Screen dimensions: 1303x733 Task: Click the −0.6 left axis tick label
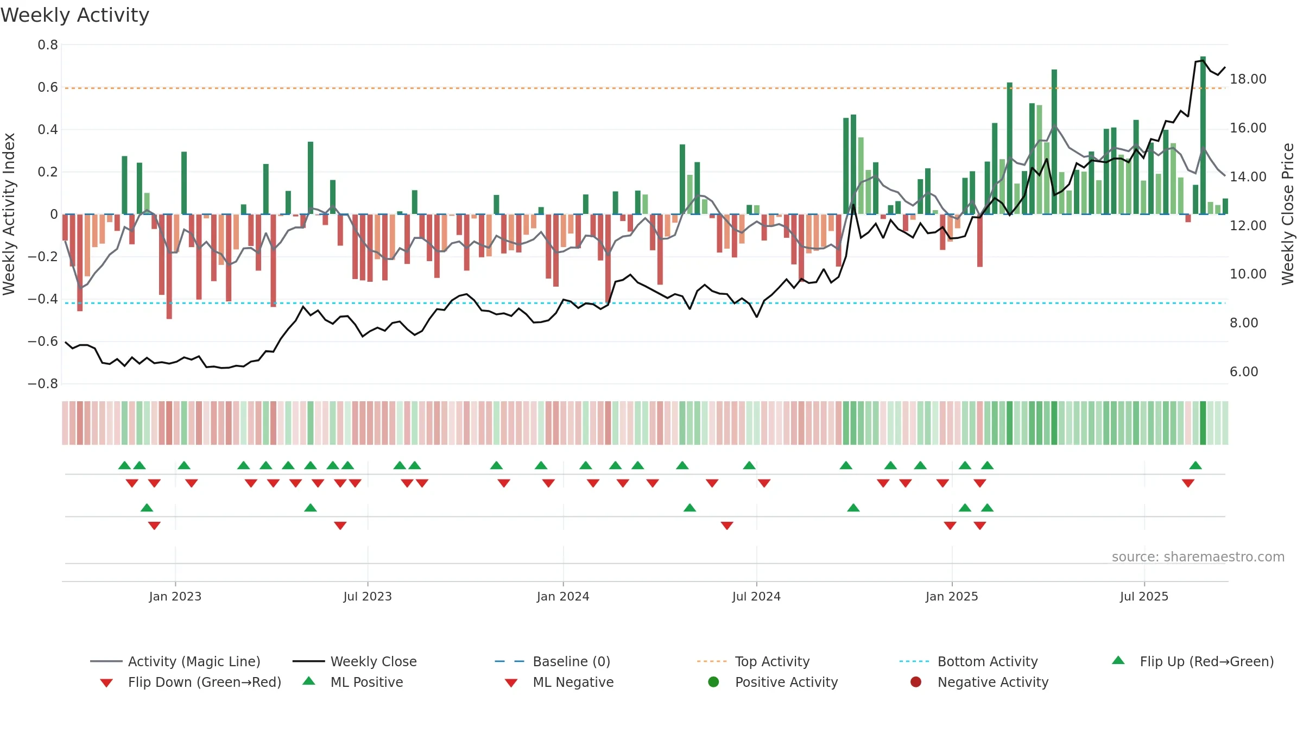43,342
